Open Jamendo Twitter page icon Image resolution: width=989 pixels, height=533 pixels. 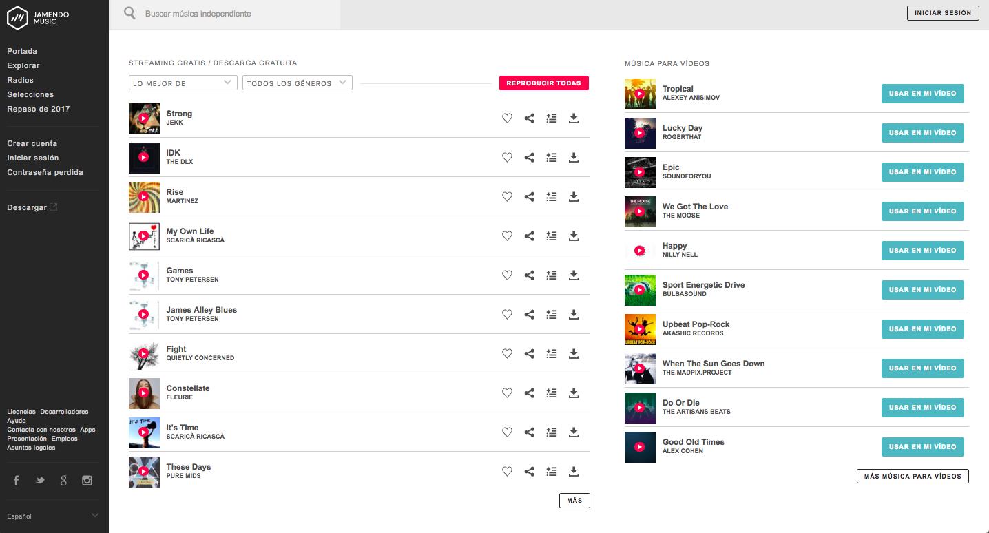[40, 481]
